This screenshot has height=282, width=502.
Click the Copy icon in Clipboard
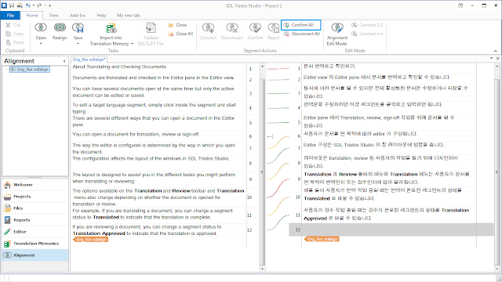9,34
